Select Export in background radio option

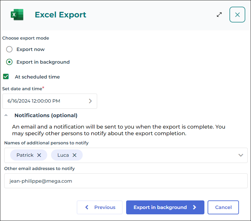coord(10,62)
